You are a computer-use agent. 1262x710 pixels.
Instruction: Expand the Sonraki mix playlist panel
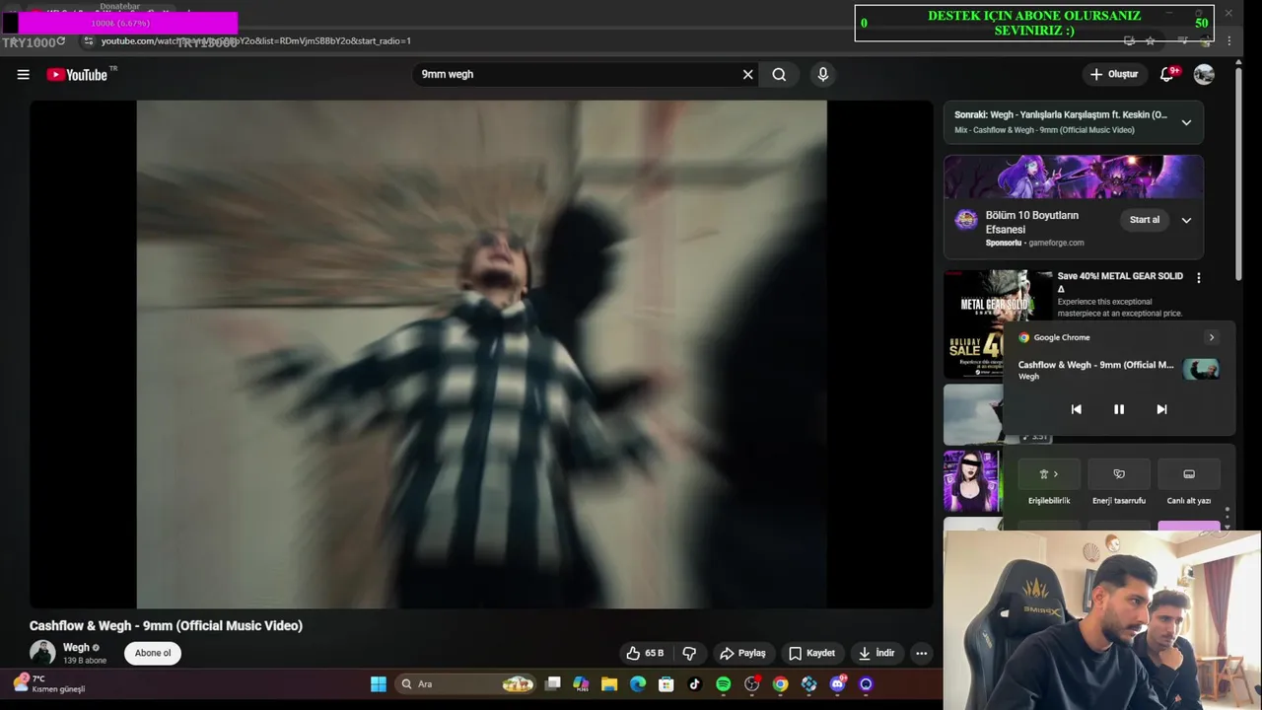[x=1186, y=122]
